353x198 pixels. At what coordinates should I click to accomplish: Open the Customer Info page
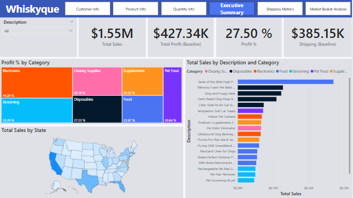[x=87, y=9]
